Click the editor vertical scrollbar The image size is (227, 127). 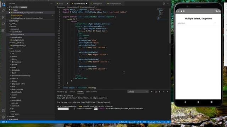[x=170, y=26]
